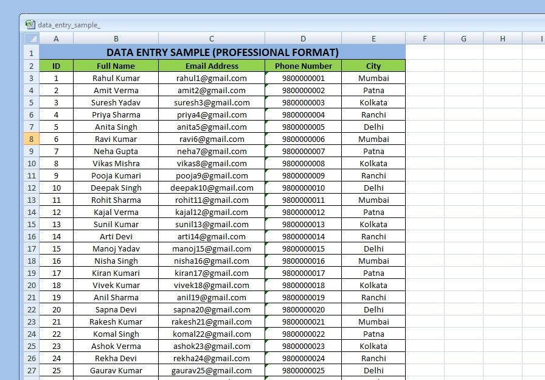This screenshot has height=380, width=545.
Task: Click the ID header cell
Action: pos(57,66)
